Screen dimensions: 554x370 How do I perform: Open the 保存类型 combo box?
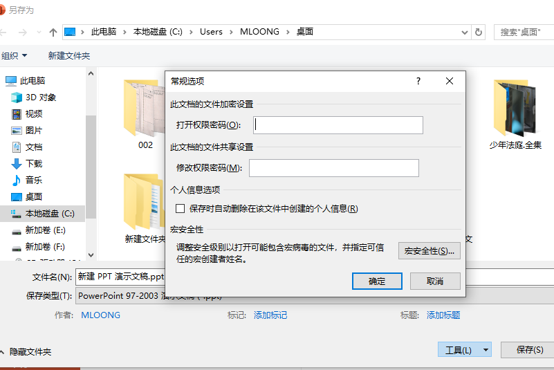(x=315, y=295)
